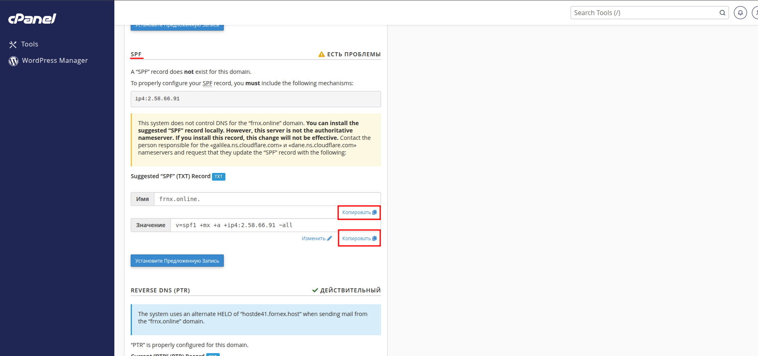The width and height of the screenshot is (758, 356).
Task: Open notifications with the bell icon
Action: pos(740,13)
